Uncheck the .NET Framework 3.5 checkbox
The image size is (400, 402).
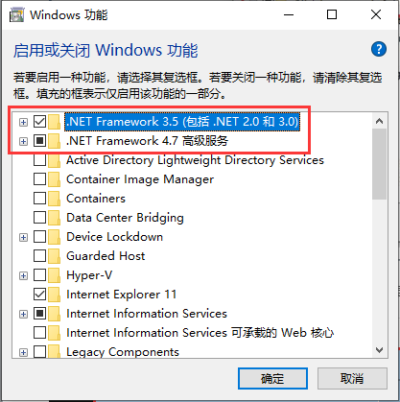point(39,122)
